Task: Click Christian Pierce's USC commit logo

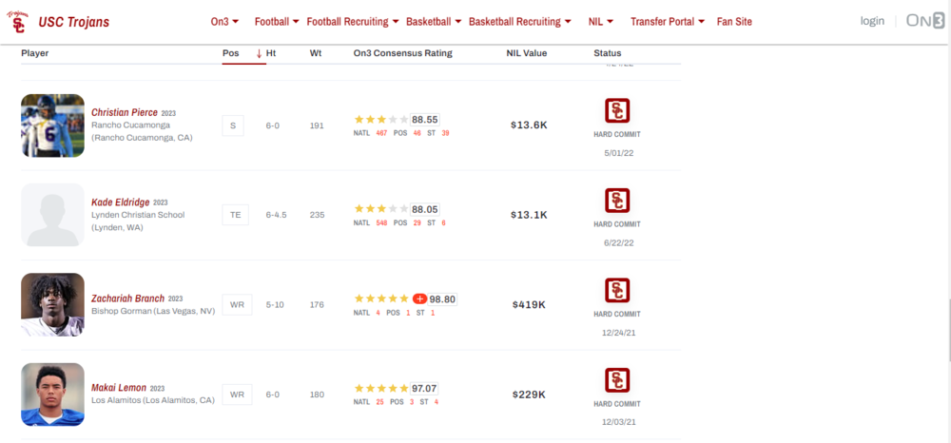Action: click(x=617, y=110)
